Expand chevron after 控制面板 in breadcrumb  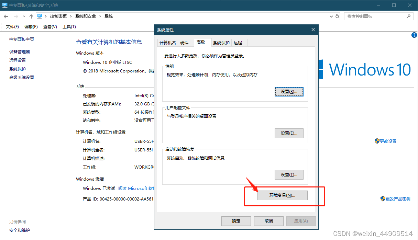[71, 16]
